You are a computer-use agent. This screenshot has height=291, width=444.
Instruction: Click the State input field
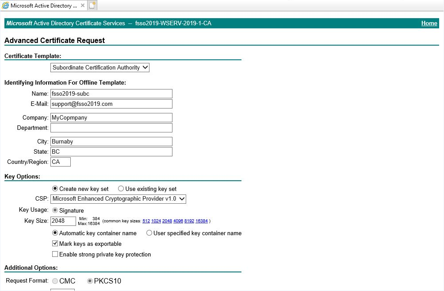[111, 152]
